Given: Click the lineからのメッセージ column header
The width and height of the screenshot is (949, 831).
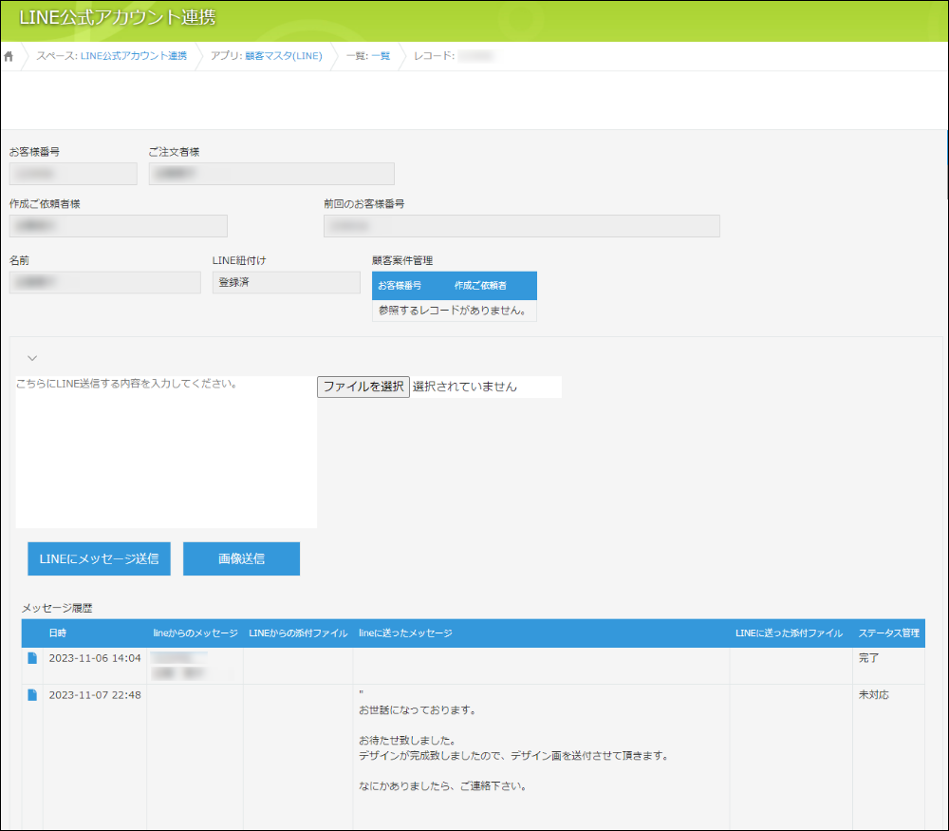Looking at the screenshot, I should point(195,633).
